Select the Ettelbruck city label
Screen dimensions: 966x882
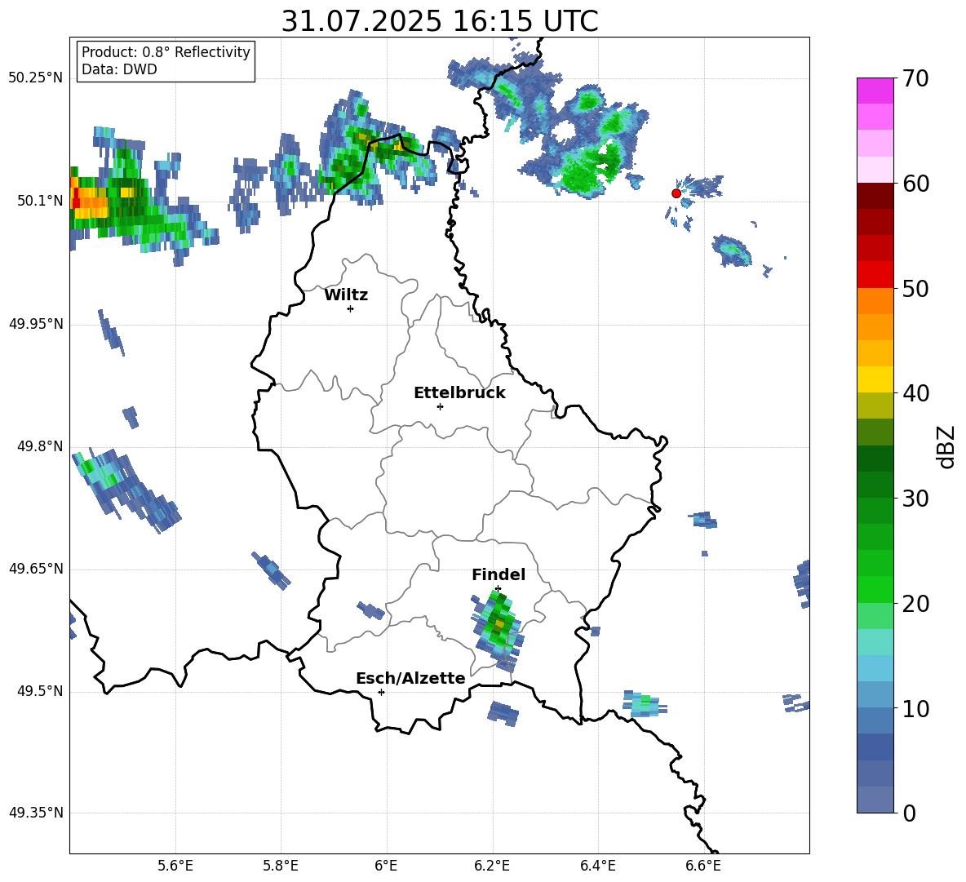459,393
